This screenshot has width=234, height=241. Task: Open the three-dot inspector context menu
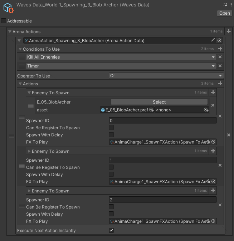coord(231,5)
